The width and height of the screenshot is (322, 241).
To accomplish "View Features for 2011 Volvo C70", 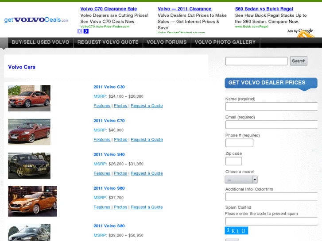I will click(102, 140).
